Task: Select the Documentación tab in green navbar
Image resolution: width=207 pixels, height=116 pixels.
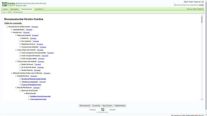Action: 27,9
